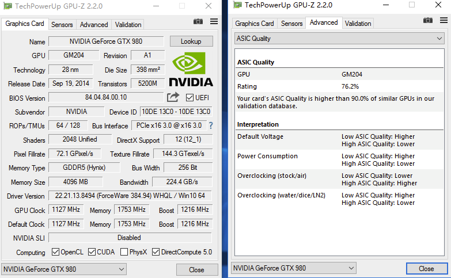Click the Rating value 76.2%

350,86
